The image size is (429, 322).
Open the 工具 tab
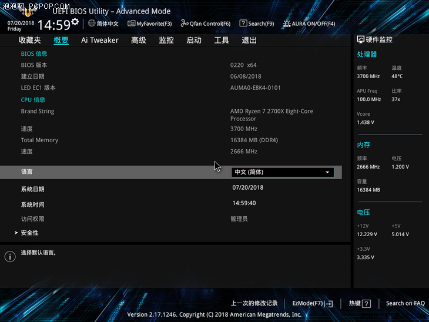[222, 40]
